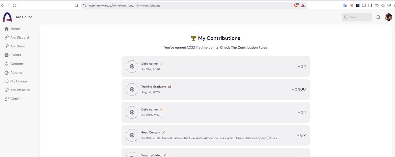Visit the Arc Website link

click(20, 90)
